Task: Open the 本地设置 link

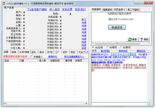Action: click(67, 10)
